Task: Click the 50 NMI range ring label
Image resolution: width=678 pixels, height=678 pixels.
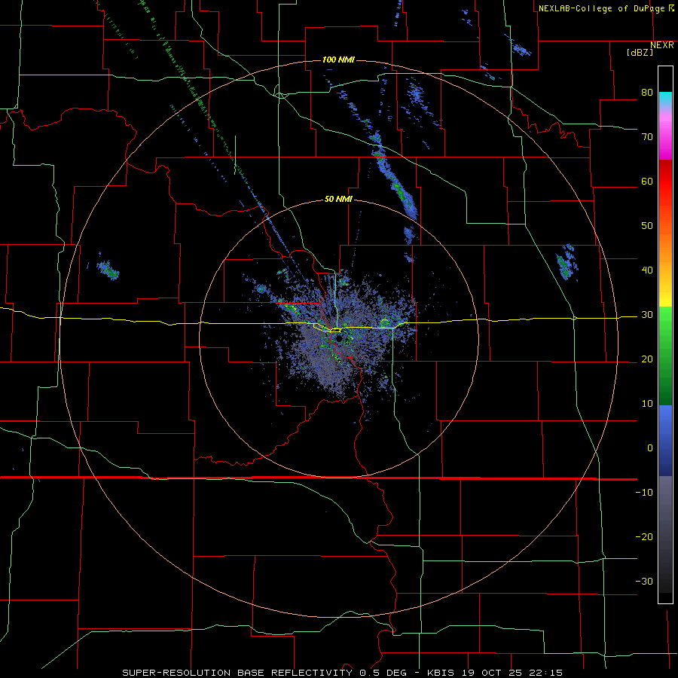Action: pyautogui.click(x=338, y=200)
